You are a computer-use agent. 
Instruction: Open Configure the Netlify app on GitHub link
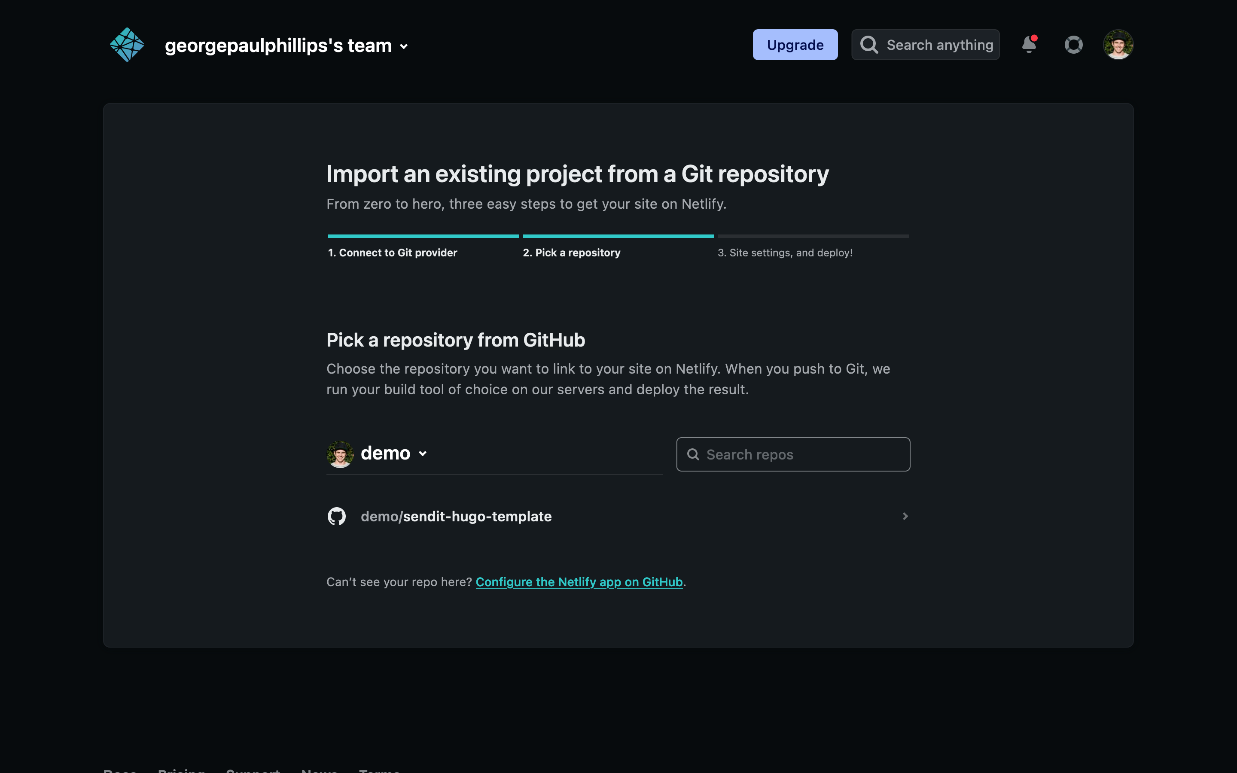[x=579, y=582]
